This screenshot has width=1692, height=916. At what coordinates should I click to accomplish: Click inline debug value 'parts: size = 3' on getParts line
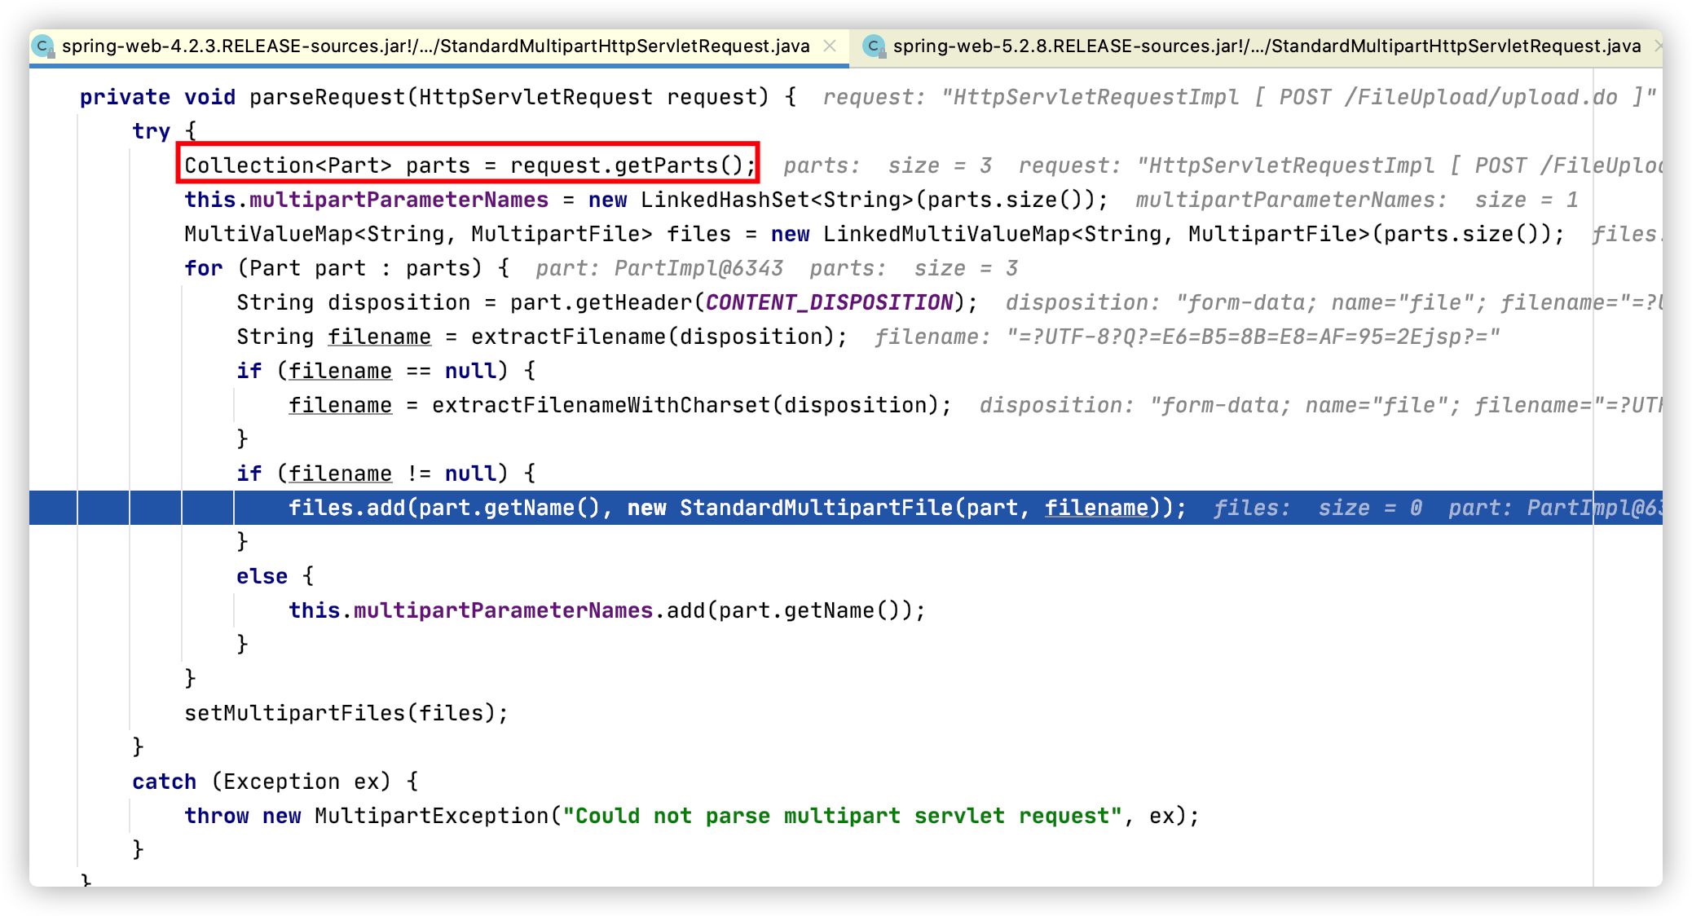click(x=888, y=165)
